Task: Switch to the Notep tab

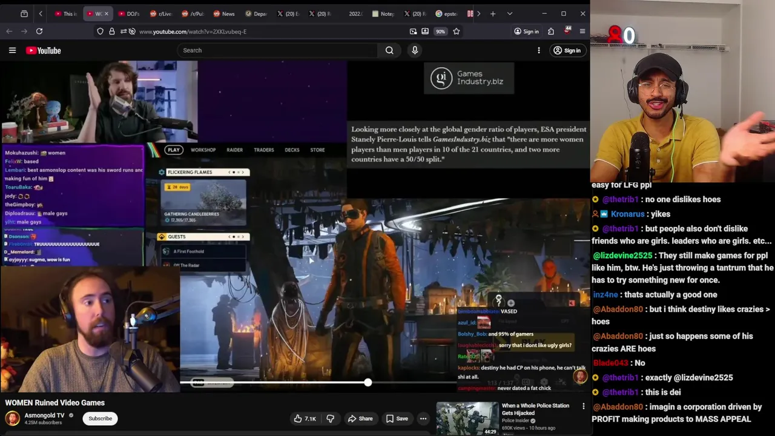Action: [383, 13]
